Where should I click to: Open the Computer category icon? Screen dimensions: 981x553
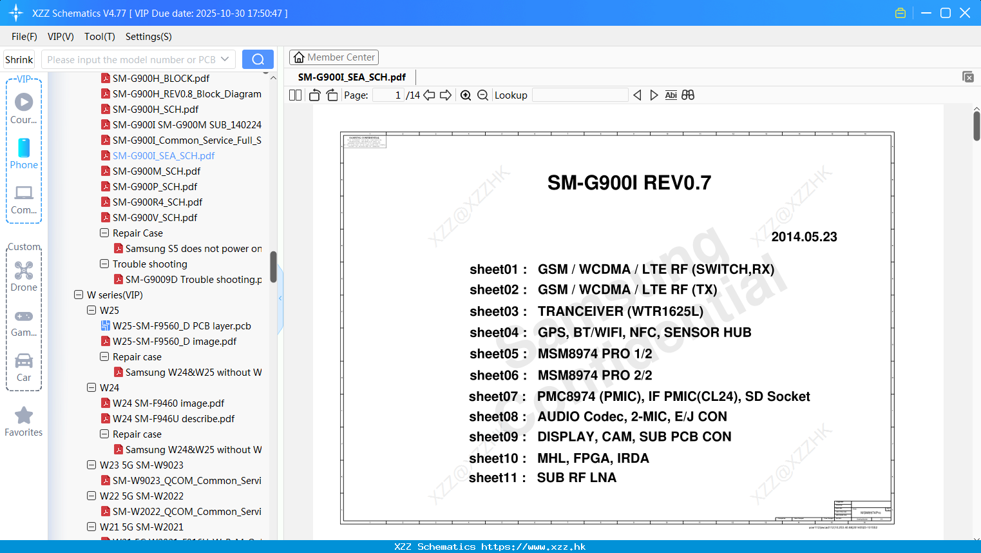coord(24,193)
